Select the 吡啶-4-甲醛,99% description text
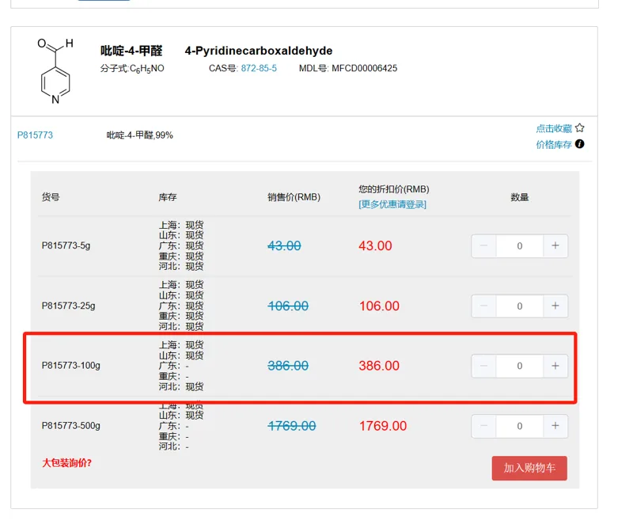This screenshot has width=633, height=528. [140, 135]
